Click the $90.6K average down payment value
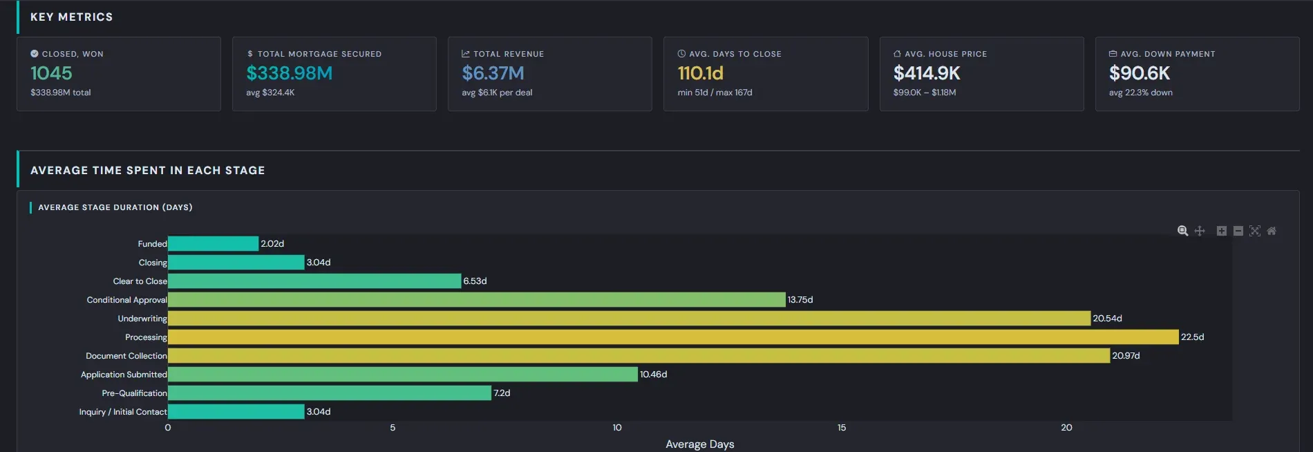Image resolution: width=1313 pixels, height=452 pixels. 1140,73
